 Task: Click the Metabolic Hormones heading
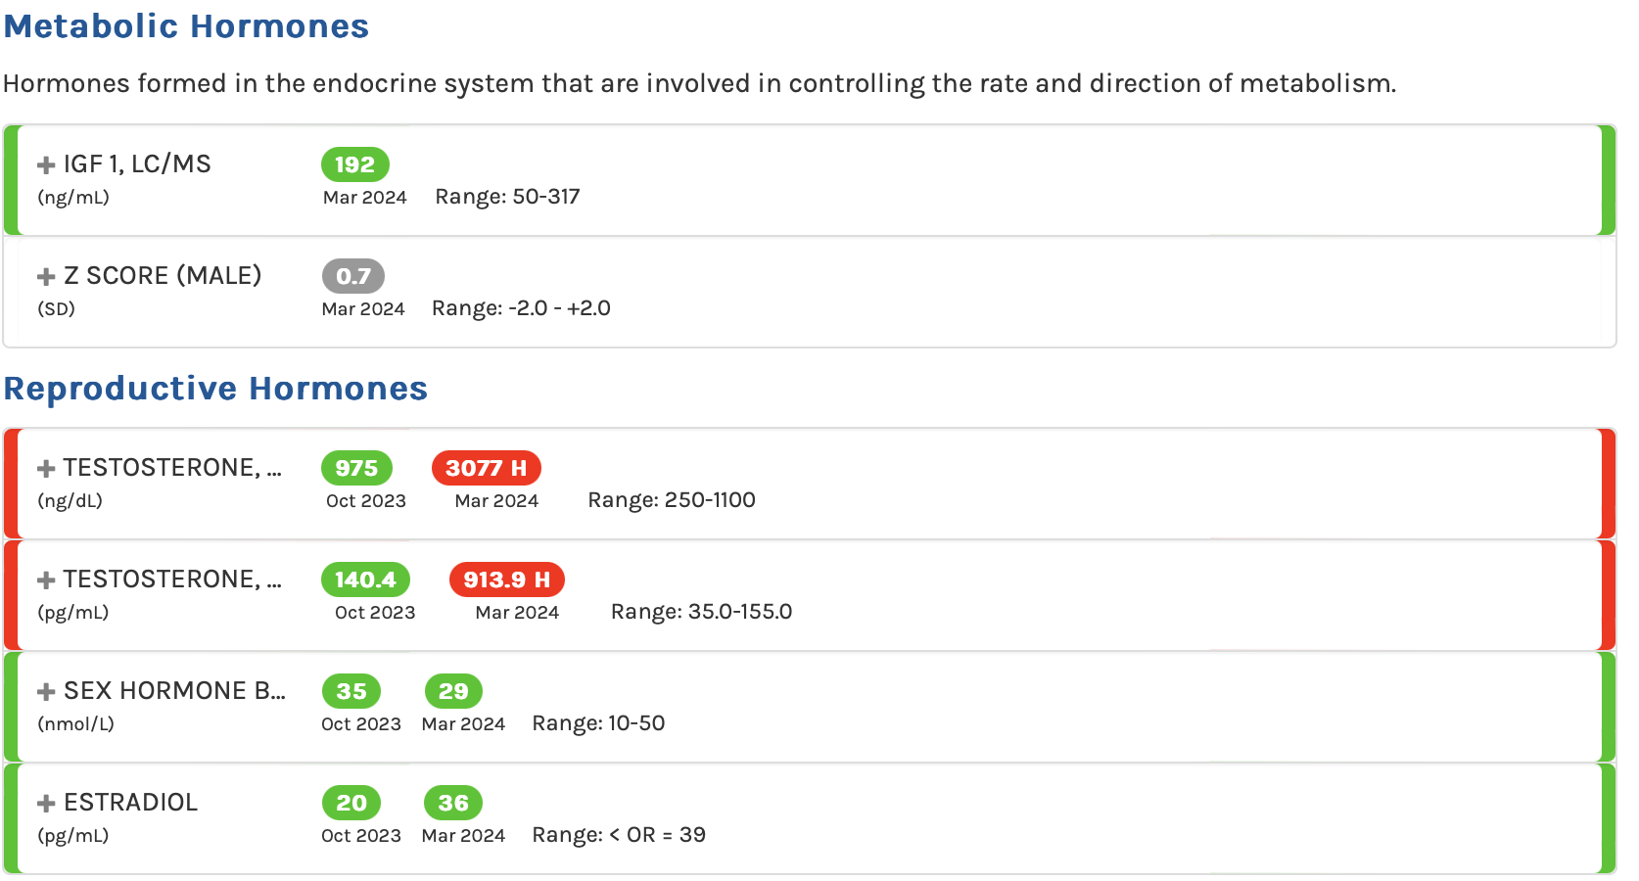coord(186,26)
